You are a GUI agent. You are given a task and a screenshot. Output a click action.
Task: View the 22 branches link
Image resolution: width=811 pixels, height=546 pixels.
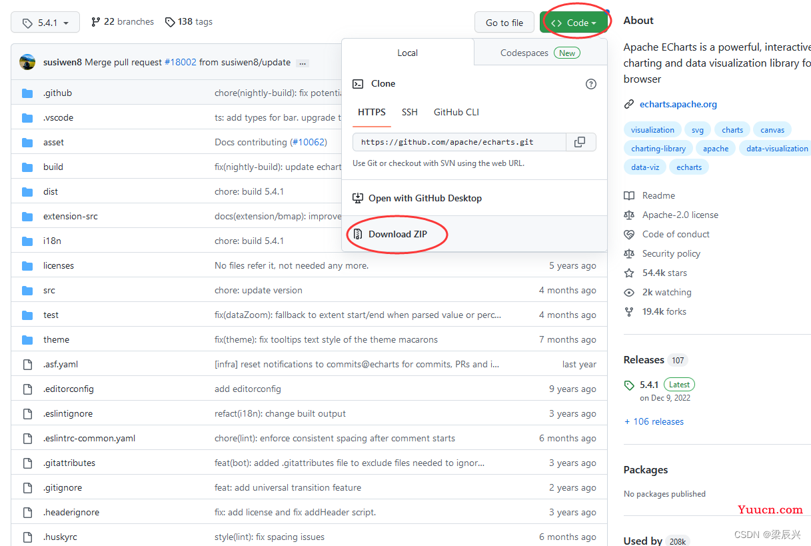coord(123,22)
